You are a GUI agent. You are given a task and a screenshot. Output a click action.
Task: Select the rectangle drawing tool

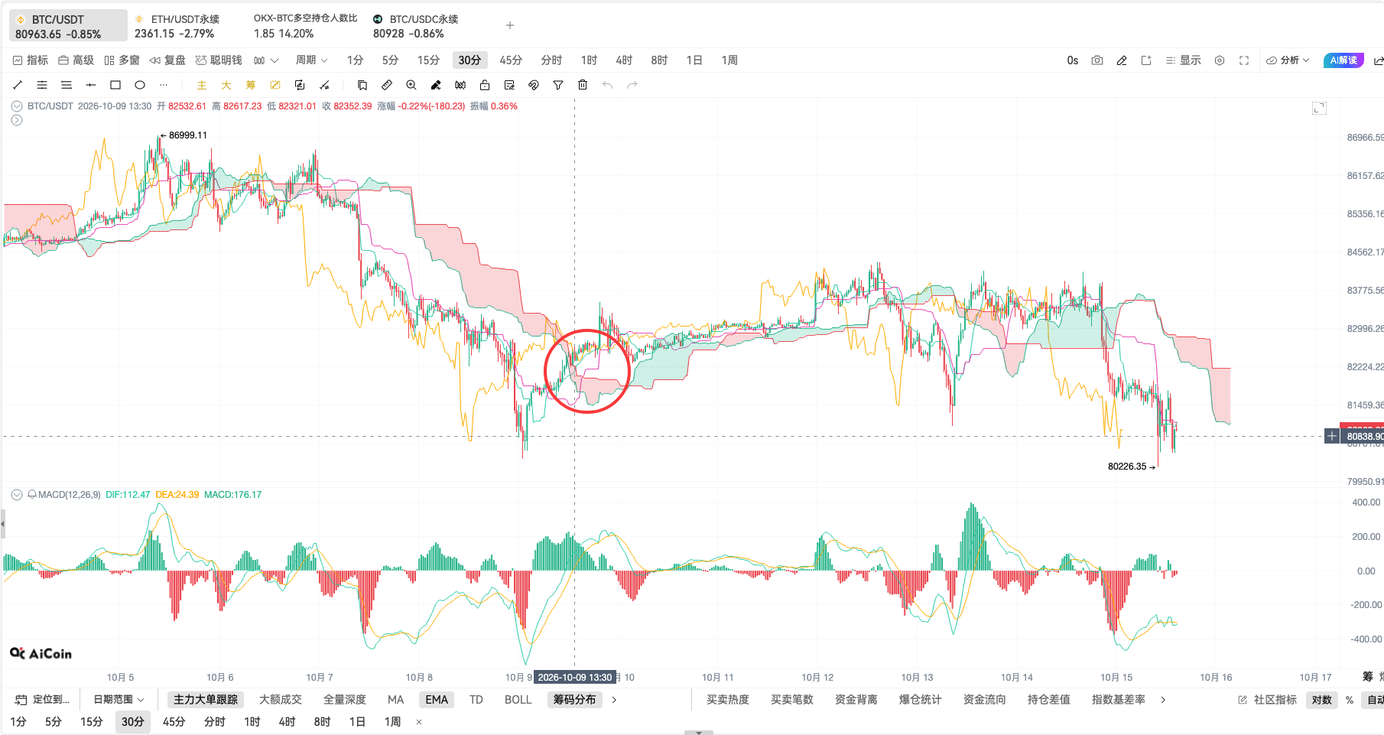click(x=115, y=85)
